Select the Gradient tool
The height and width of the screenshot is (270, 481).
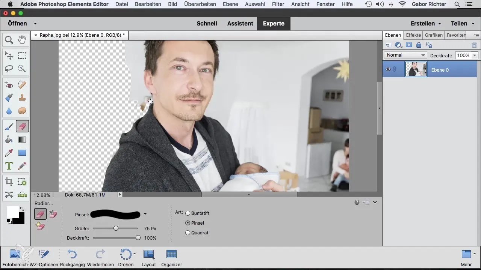pos(22,140)
